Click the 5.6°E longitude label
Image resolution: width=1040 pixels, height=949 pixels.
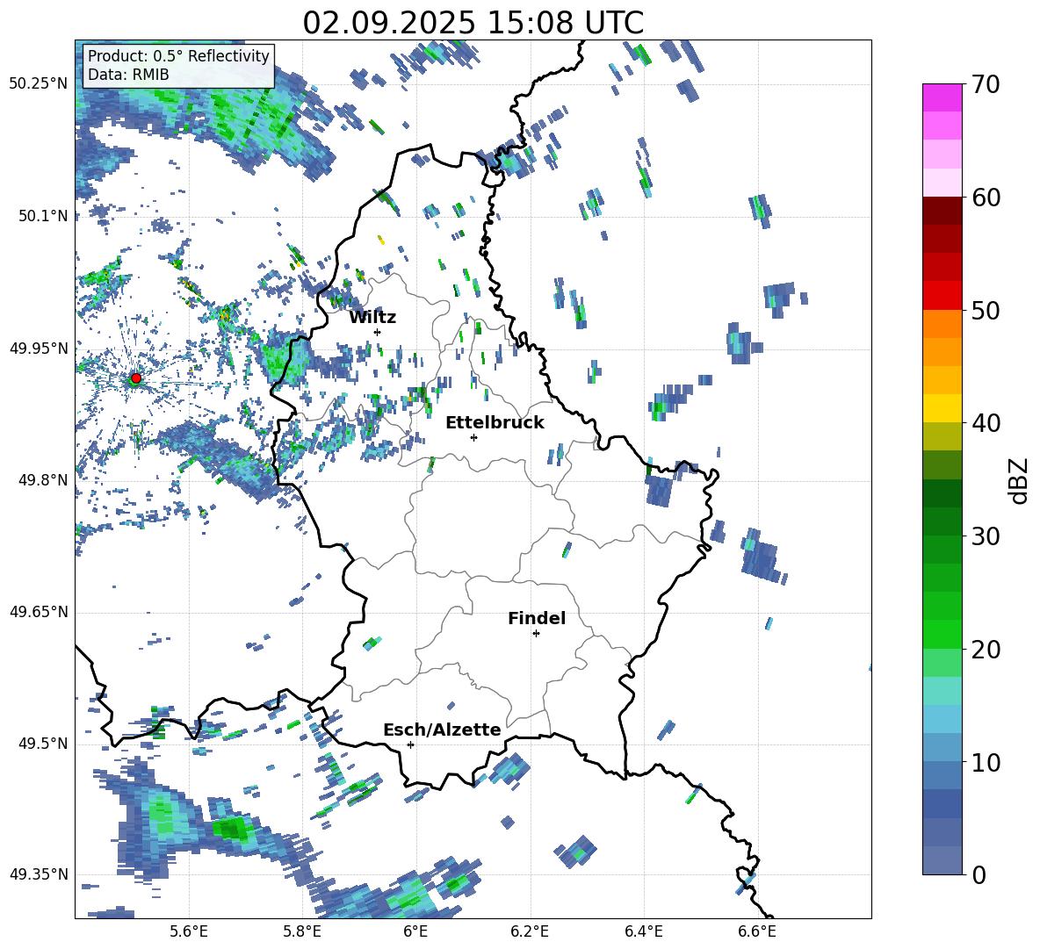tap(189, 931)
